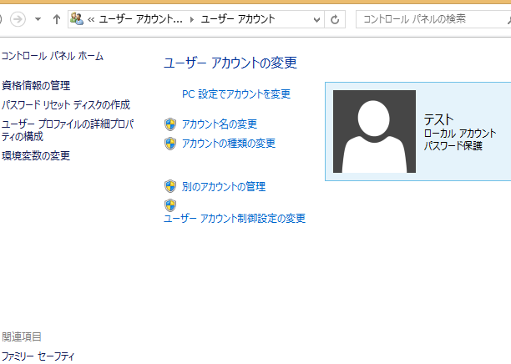Go up one level with the up arrow
Screen dimensions: 511x364
(56, 18)
